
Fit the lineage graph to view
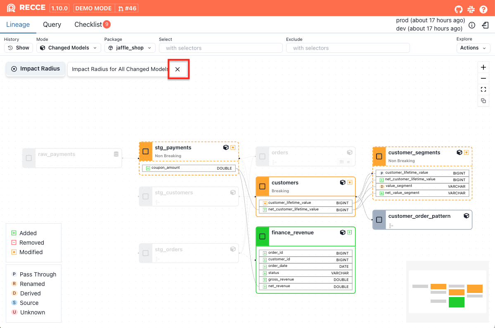(x=483, y=90)
